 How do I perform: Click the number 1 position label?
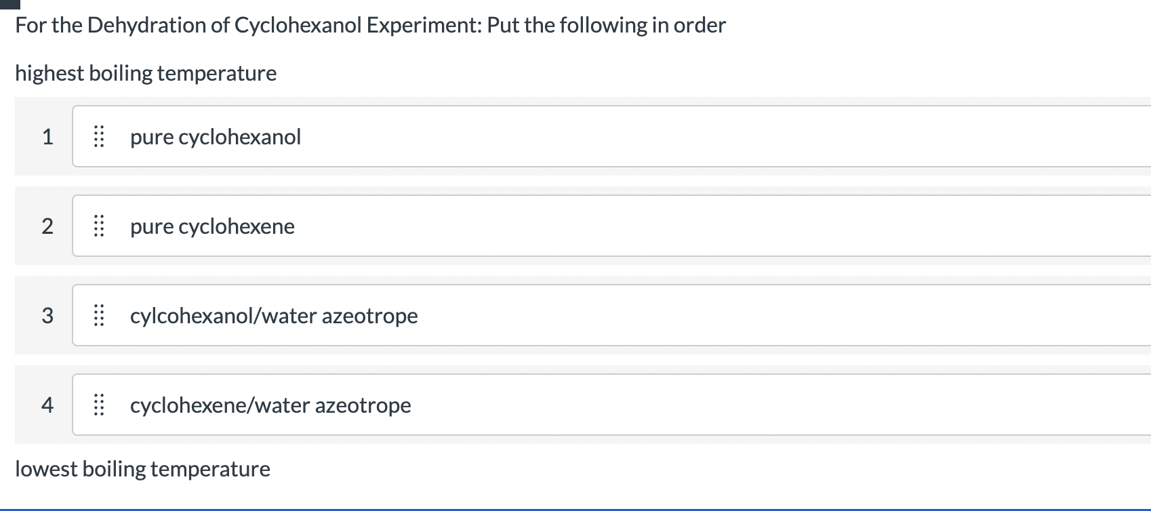pyautogui.click(x=47, y=136)
